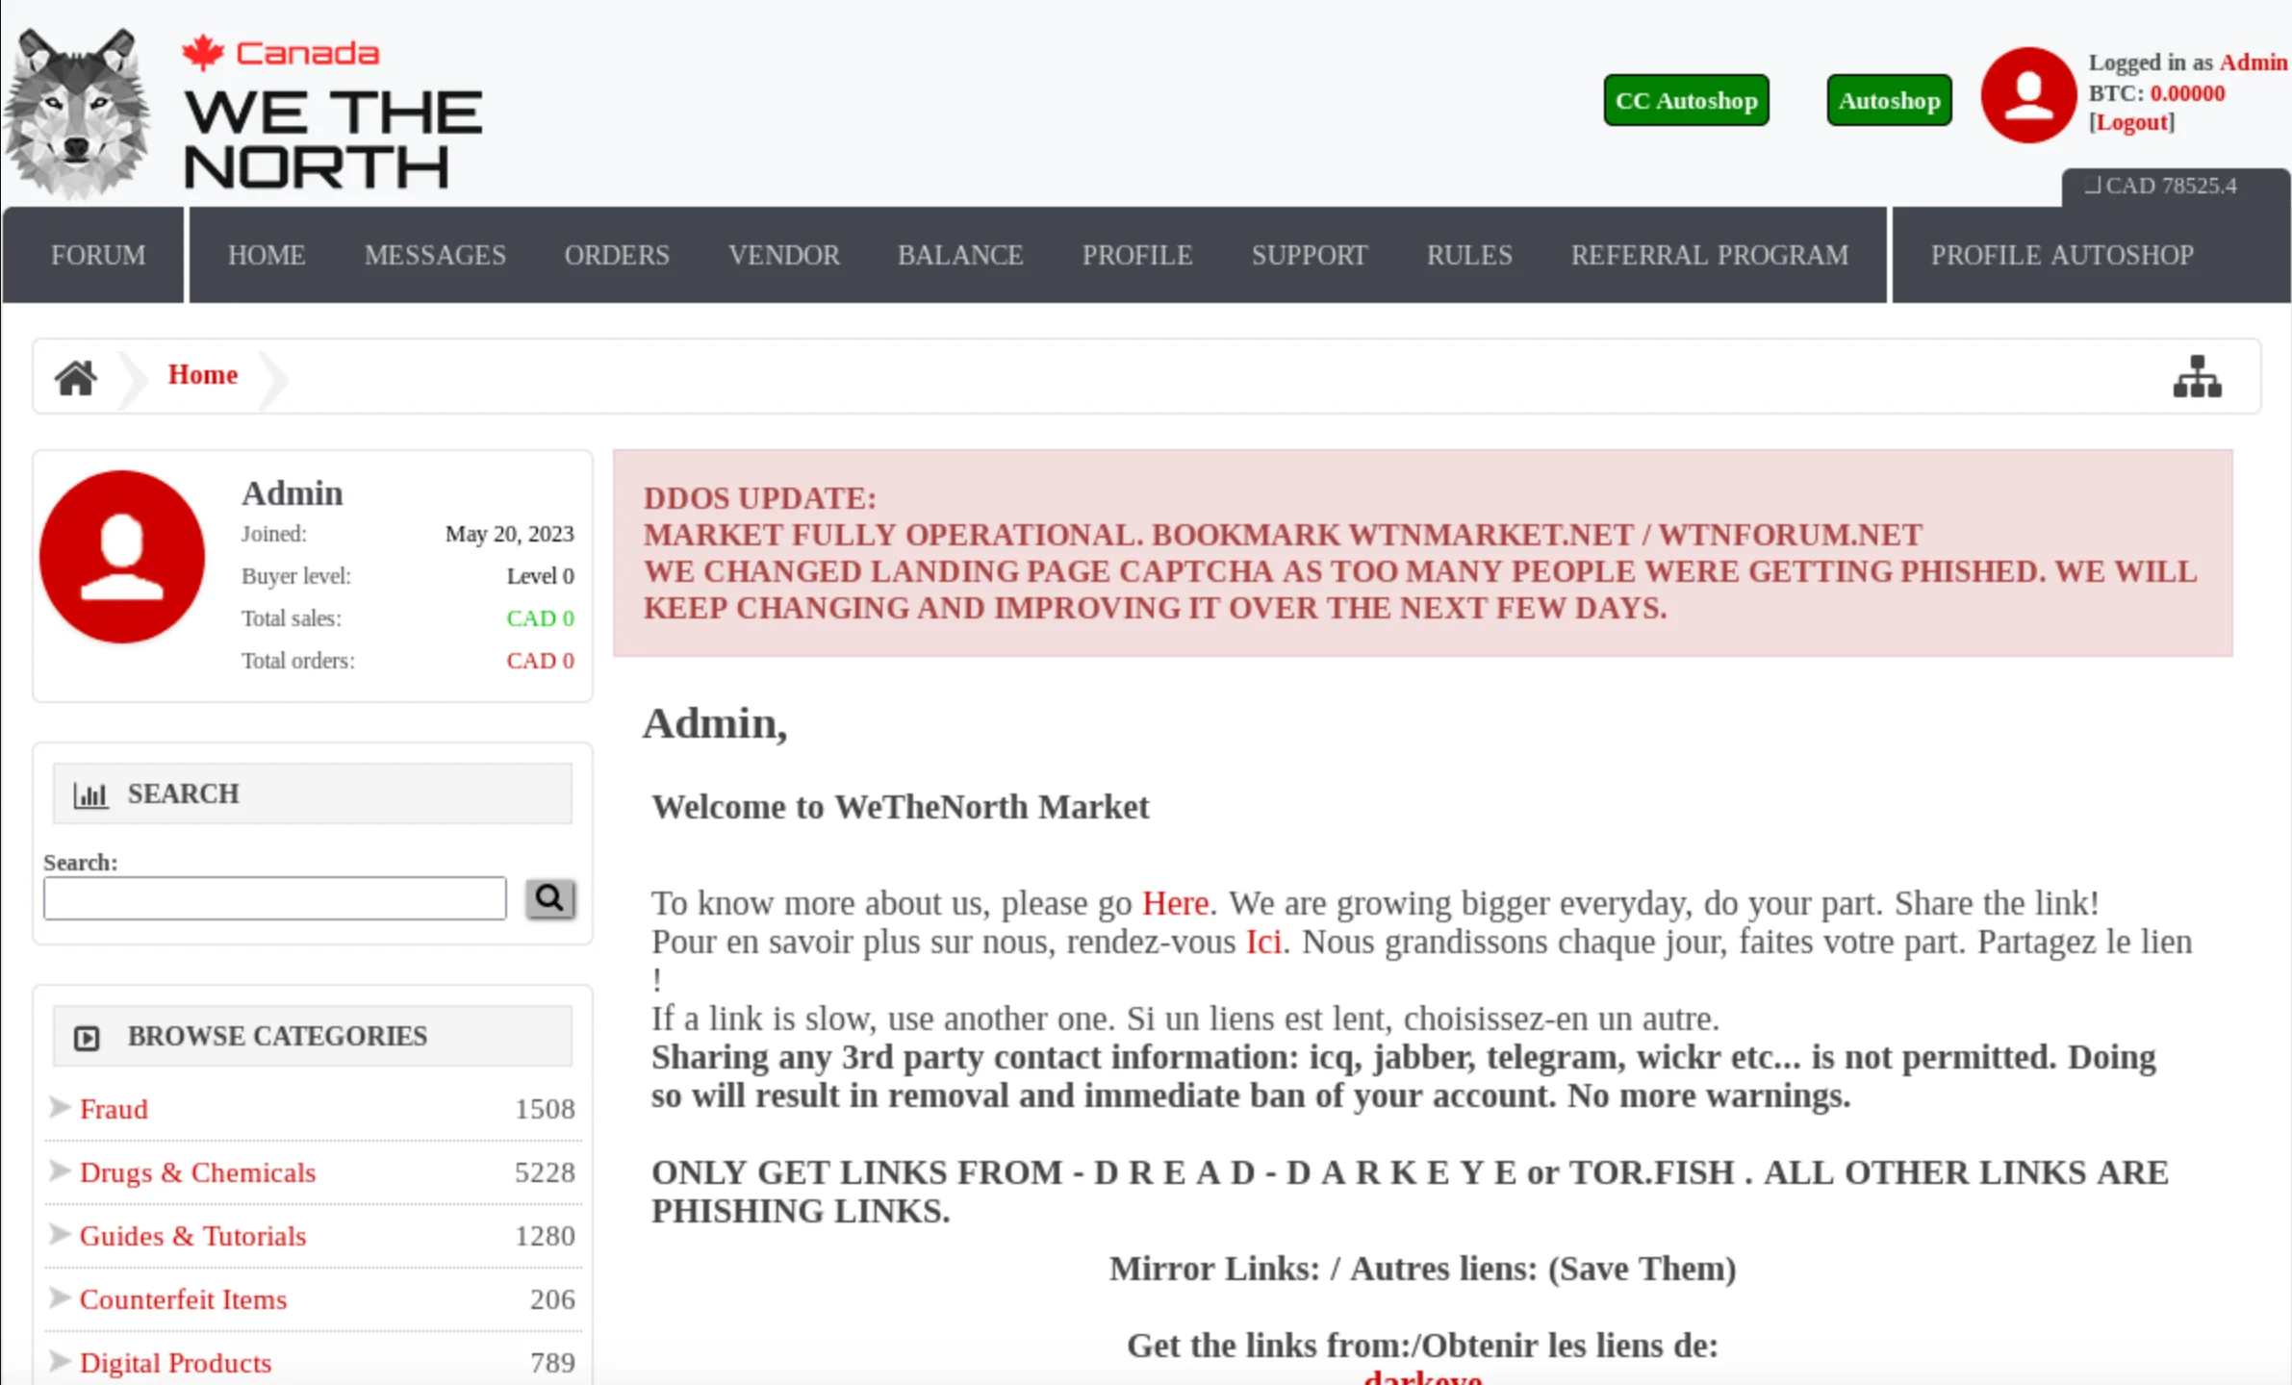The image size is (2292, 1385).
Task: Follow the 'Here' link in the welcome text
Action: [x=1175, y=903]
